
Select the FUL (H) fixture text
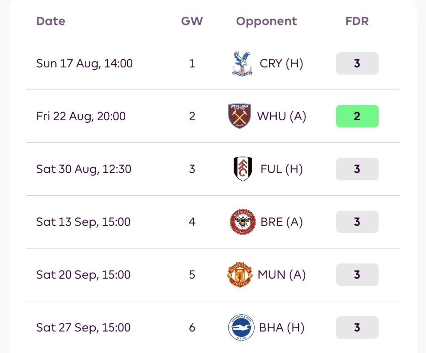282,169
